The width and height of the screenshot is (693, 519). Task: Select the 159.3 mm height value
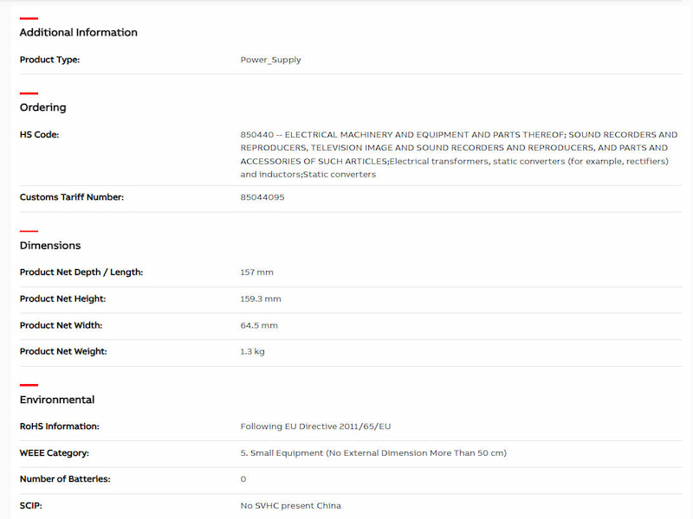[260, 299]
